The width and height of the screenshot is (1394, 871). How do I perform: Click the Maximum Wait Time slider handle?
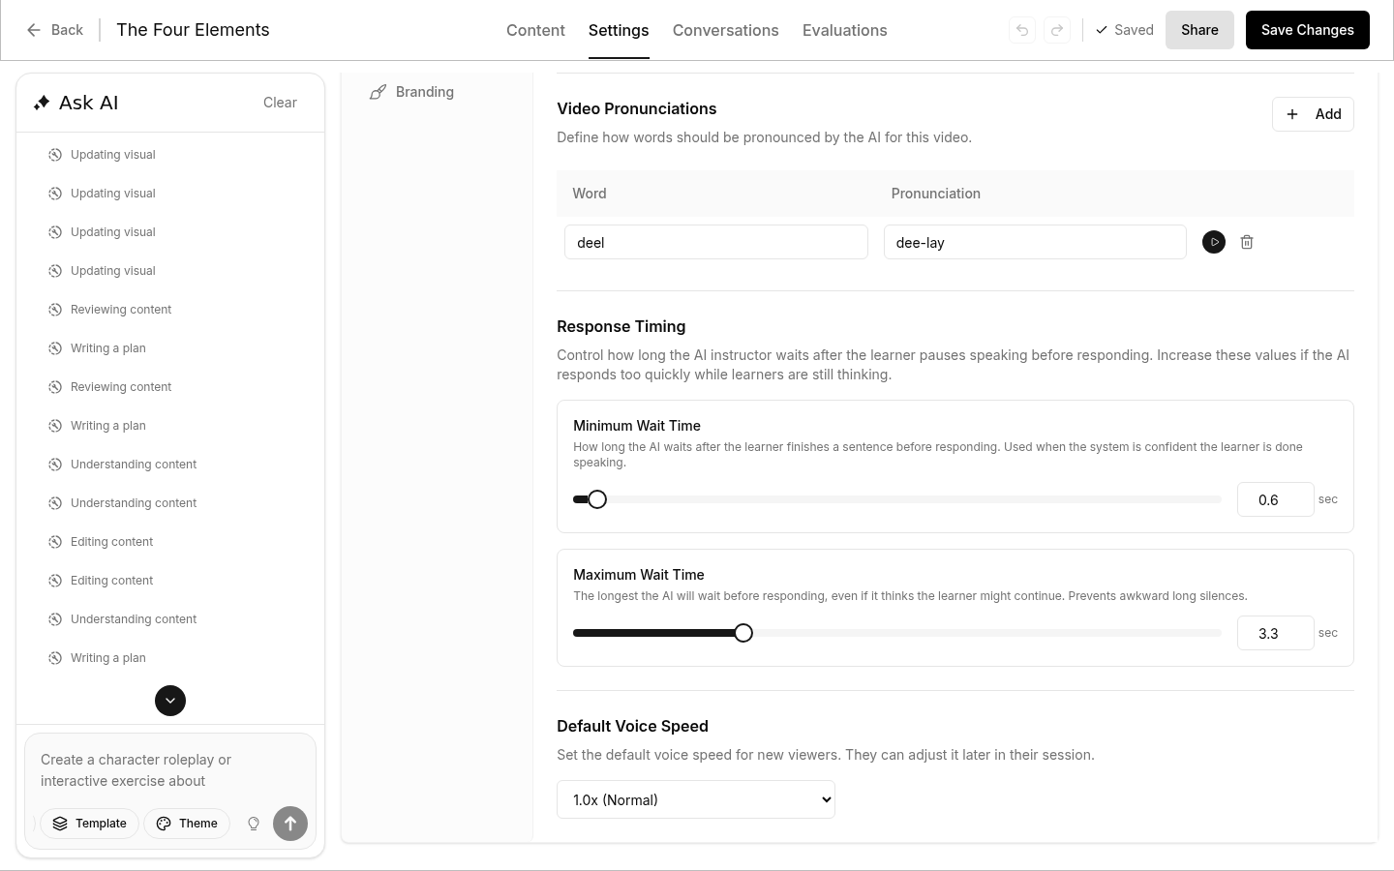coord(742,633)
